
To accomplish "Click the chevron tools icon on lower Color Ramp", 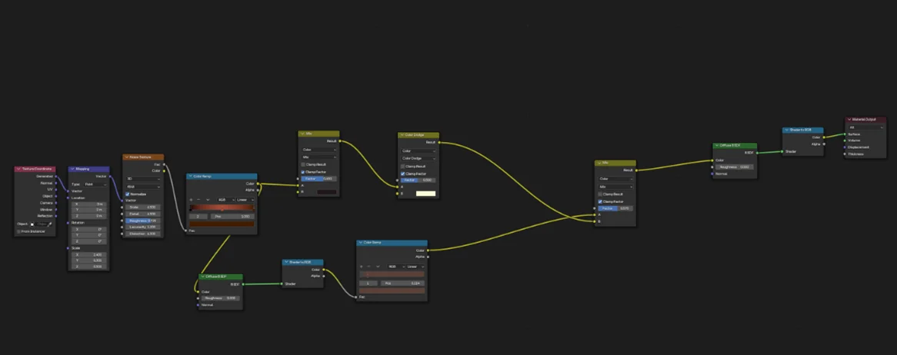I will [x=377, y=266].
